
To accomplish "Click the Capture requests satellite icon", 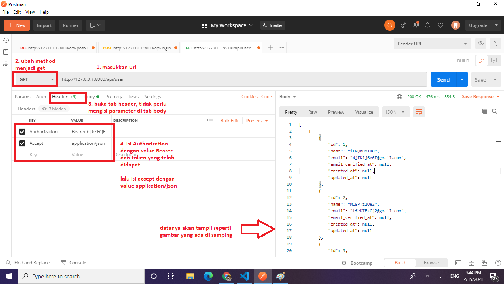I will (403, 25).
